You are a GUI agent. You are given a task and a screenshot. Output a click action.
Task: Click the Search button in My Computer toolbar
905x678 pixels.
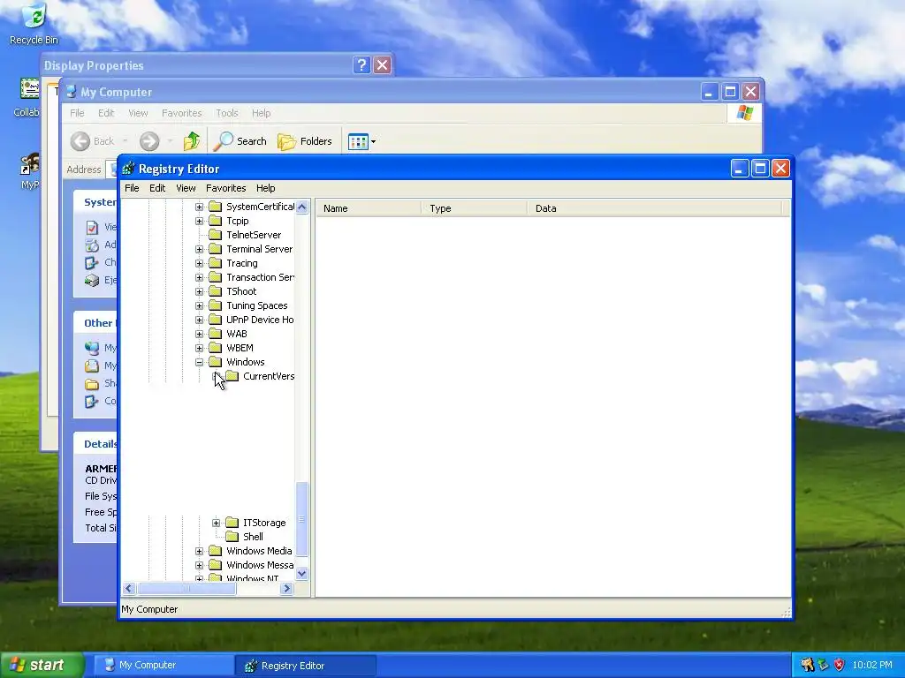coord(240,141)
